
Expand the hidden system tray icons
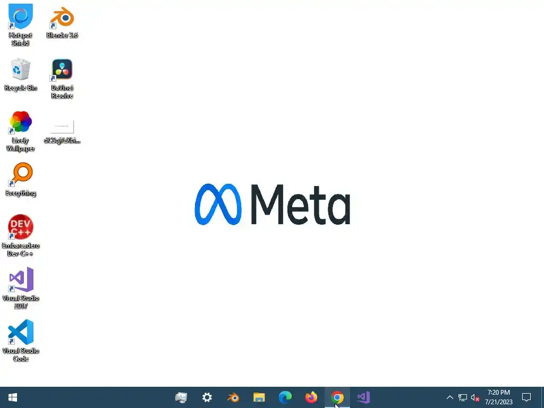(x=449, y=397)
